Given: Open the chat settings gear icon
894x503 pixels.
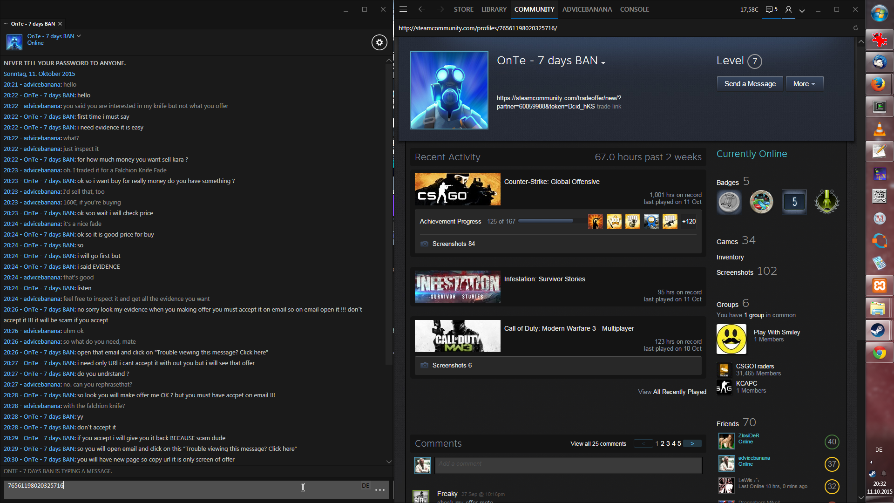Looking at the screenshot, I should (x=379, y=42).
